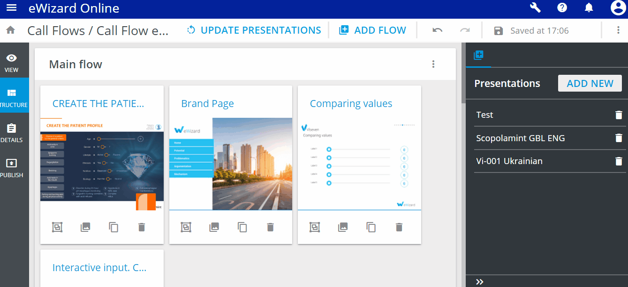Open the hamburger navigation menu
This screenshot has height=287, width=628.
tap(11, 8)
